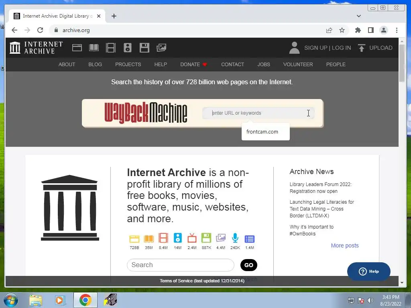Click the page vertical scrollbar thumb
The image size is (411, 308).
pyautogui.click(x=402, y=63)
